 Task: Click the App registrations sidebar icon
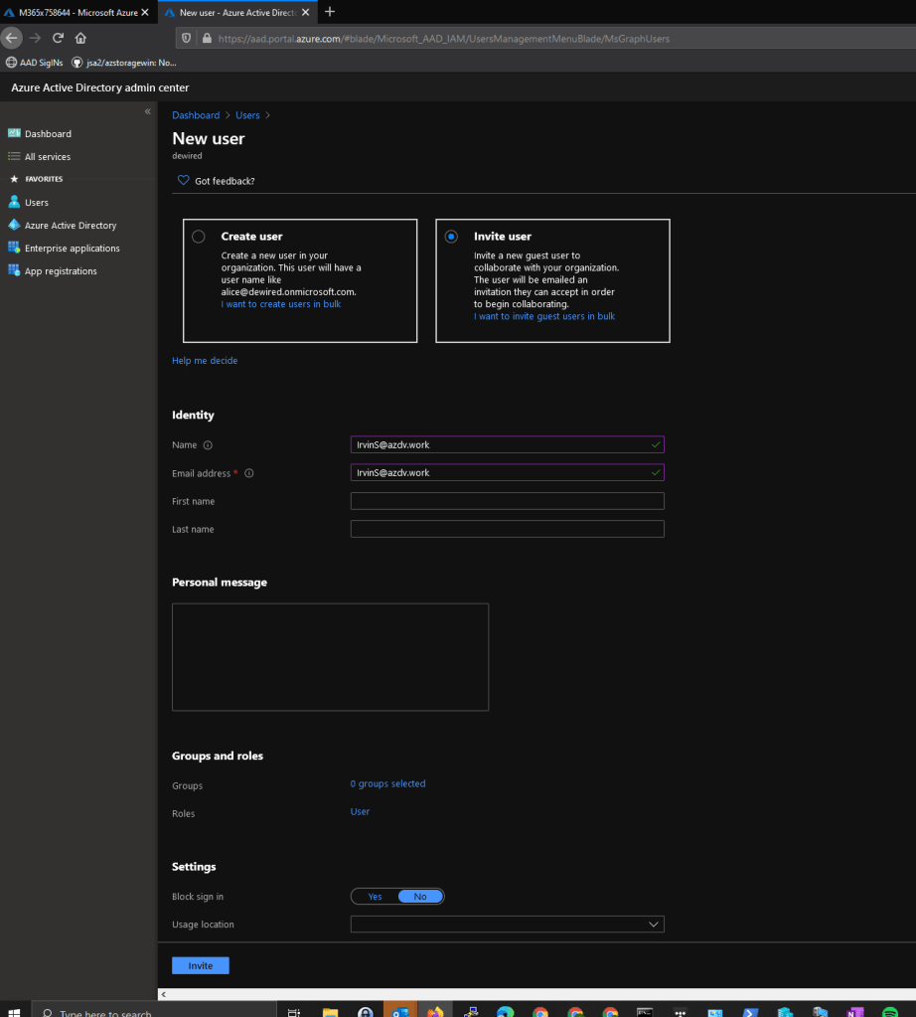pyautogui.click(x=14, y=270)
